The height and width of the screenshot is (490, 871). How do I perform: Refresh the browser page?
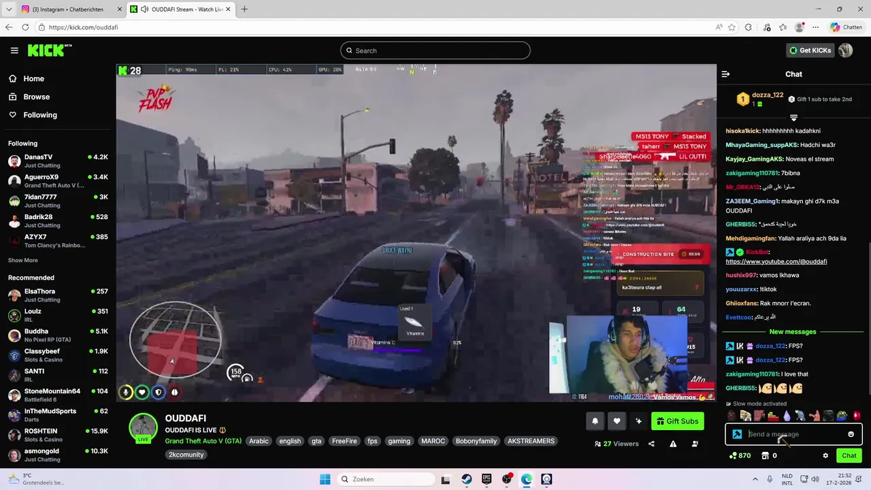point(25,27)
